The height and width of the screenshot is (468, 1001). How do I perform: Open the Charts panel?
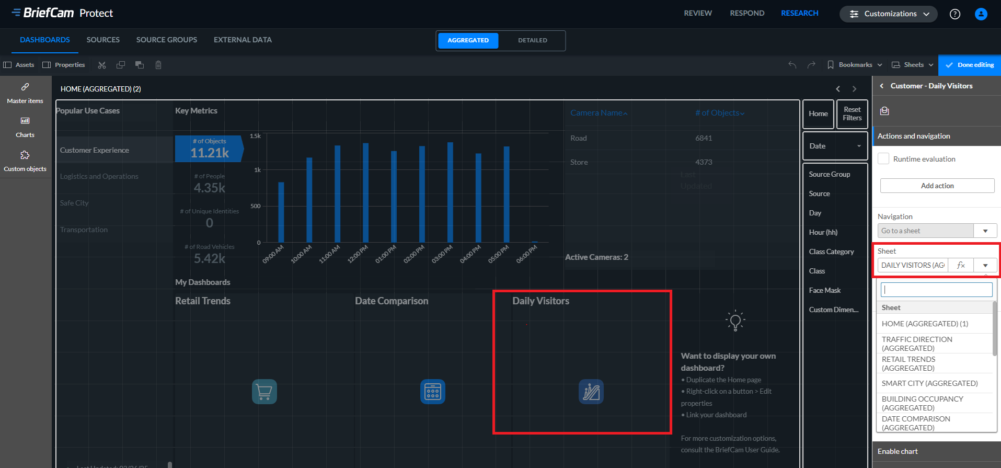(25, 127)
